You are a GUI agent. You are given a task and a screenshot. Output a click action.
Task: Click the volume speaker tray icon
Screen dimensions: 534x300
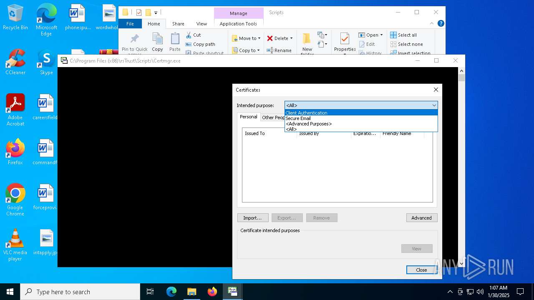pyautogui.click(x=480, y=292)
